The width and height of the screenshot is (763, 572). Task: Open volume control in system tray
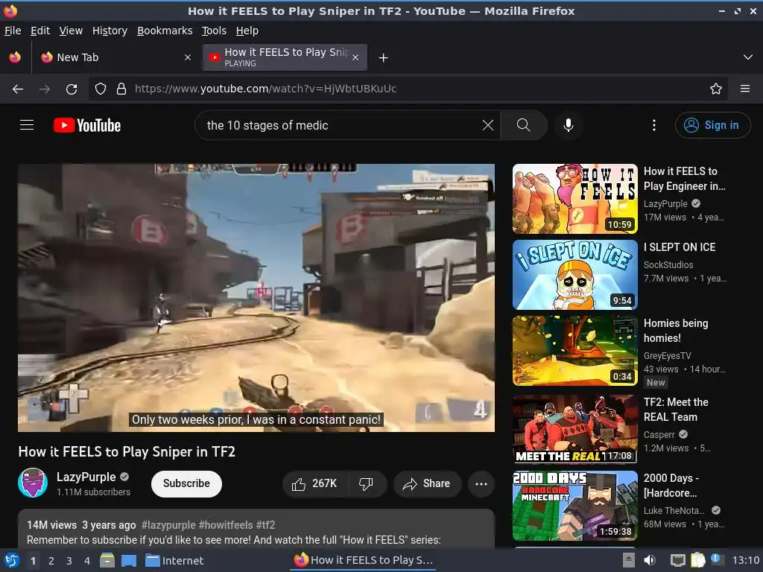coord(650,560)
